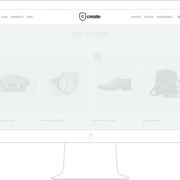
Task: Click the Classic Leather Shoe title
Action: pyautogui.click(x=104, y=120)
